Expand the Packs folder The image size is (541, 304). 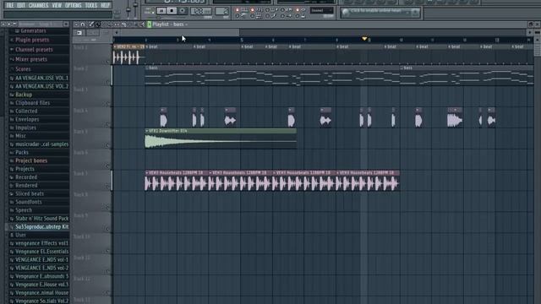[x=22, y=152]
